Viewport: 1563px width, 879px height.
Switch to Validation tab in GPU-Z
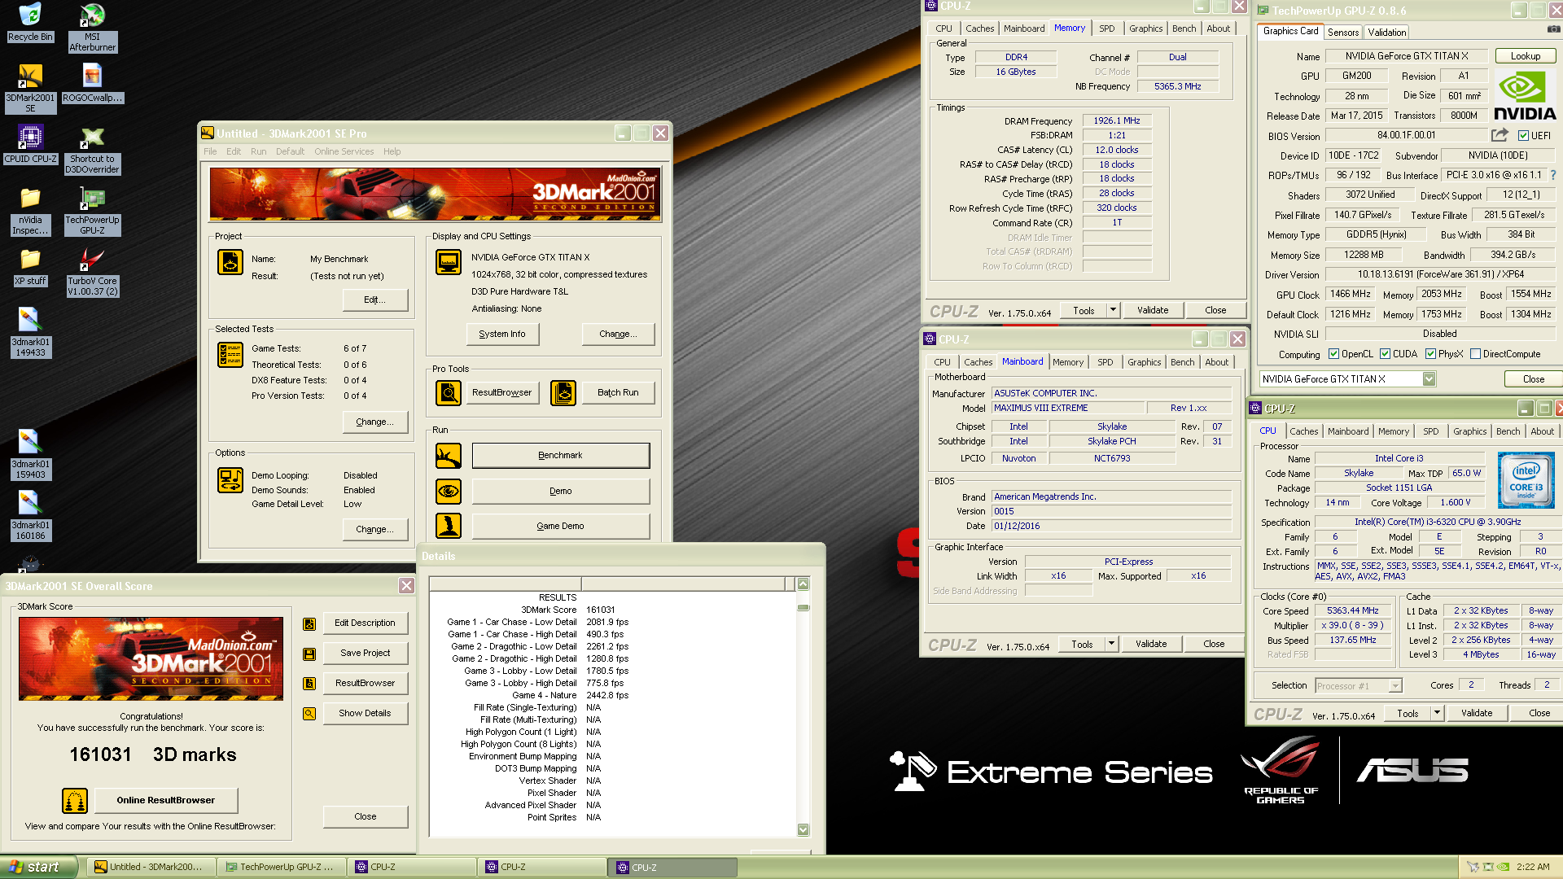coord(1386,33)
